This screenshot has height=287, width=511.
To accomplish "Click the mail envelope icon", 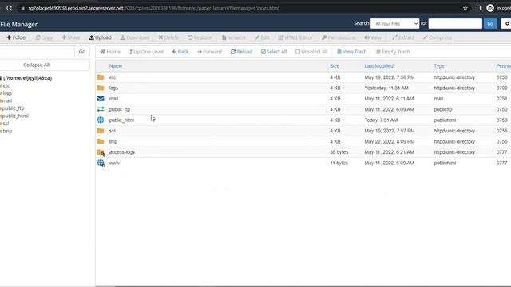I will click(x=101, y=99).
